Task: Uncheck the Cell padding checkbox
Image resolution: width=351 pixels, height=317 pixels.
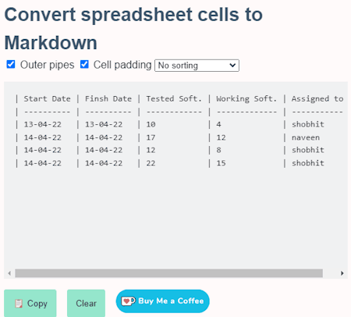Action: (84, 64)
